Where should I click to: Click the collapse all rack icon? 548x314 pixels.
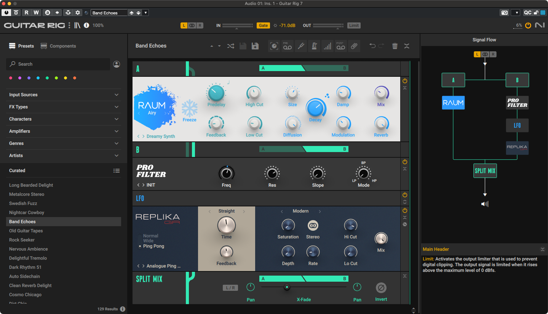(407, 46)
